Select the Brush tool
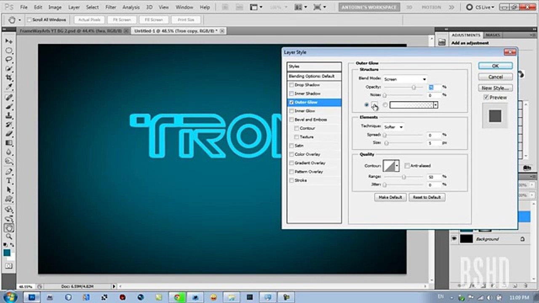The width and height of the screenshot is (539, 303). 9,107
